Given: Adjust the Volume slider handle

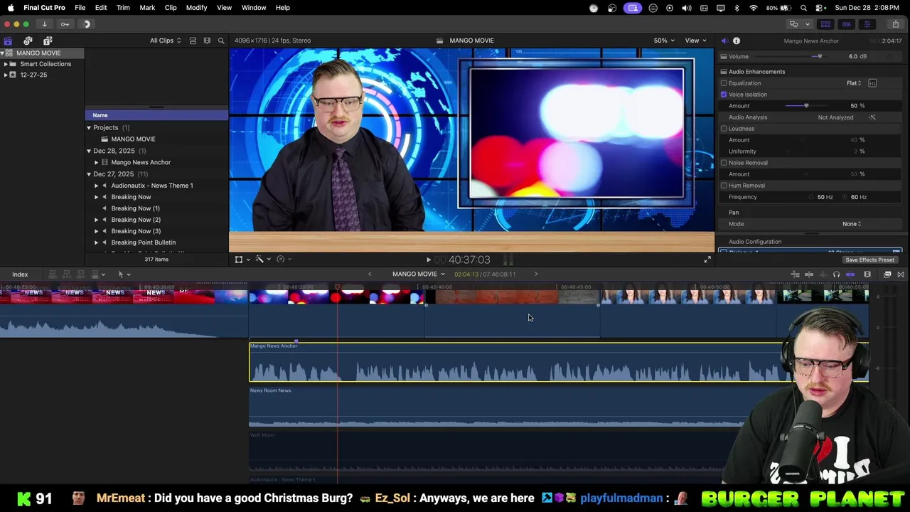Looking at the screenshot, I should (820, 57).
